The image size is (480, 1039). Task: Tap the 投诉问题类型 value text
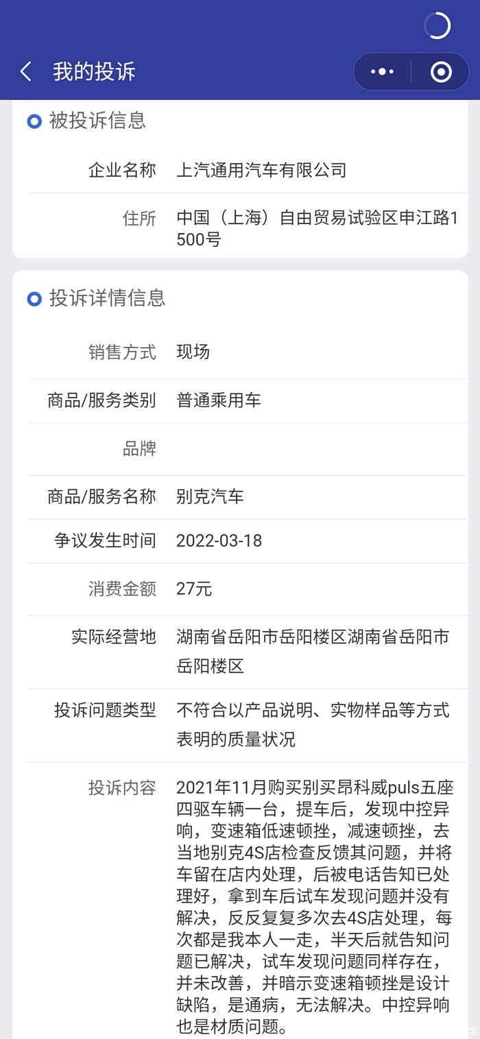coord(312,724)
